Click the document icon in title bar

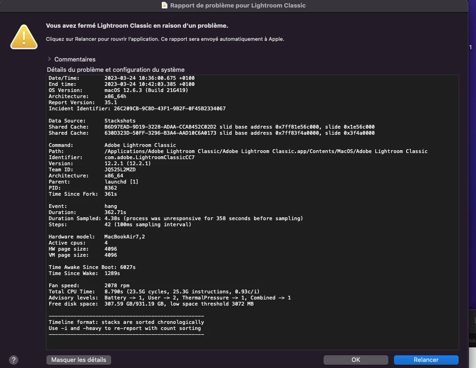click(165, 5)
